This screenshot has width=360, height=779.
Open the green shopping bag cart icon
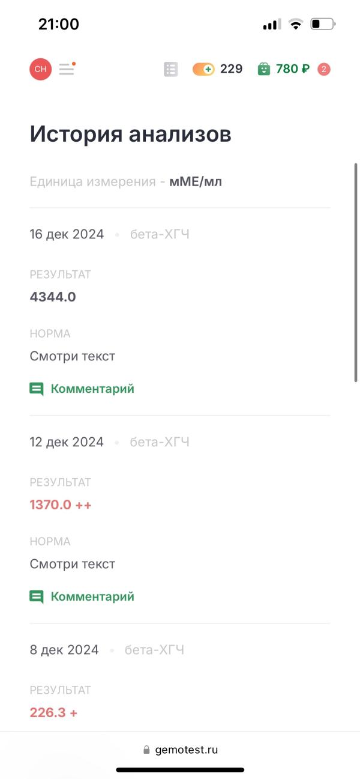[x=264, y=69]
